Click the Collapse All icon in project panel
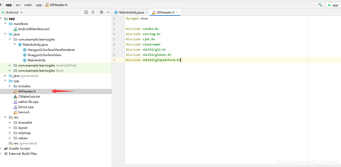The width and height of the screenshot is (341, 167). coord(93,12)
